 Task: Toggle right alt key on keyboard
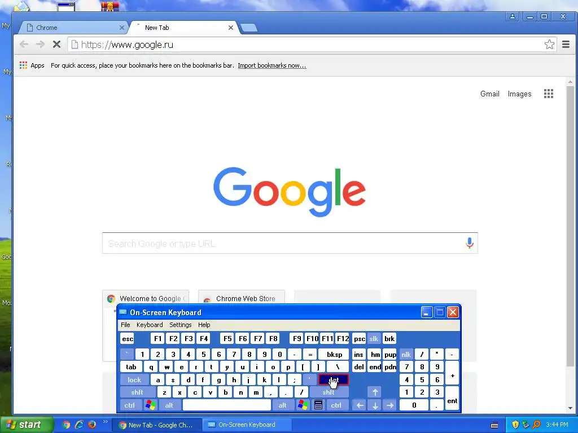(283, 405)
